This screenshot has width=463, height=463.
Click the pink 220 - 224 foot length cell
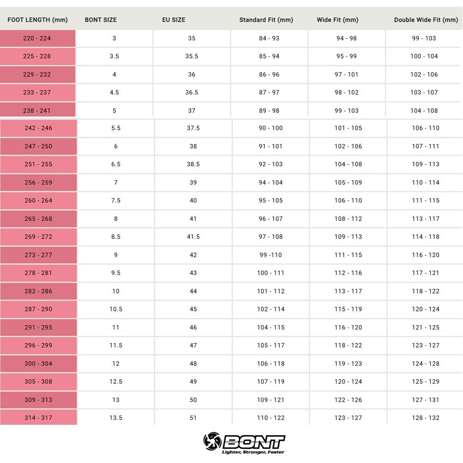(37, 38)
